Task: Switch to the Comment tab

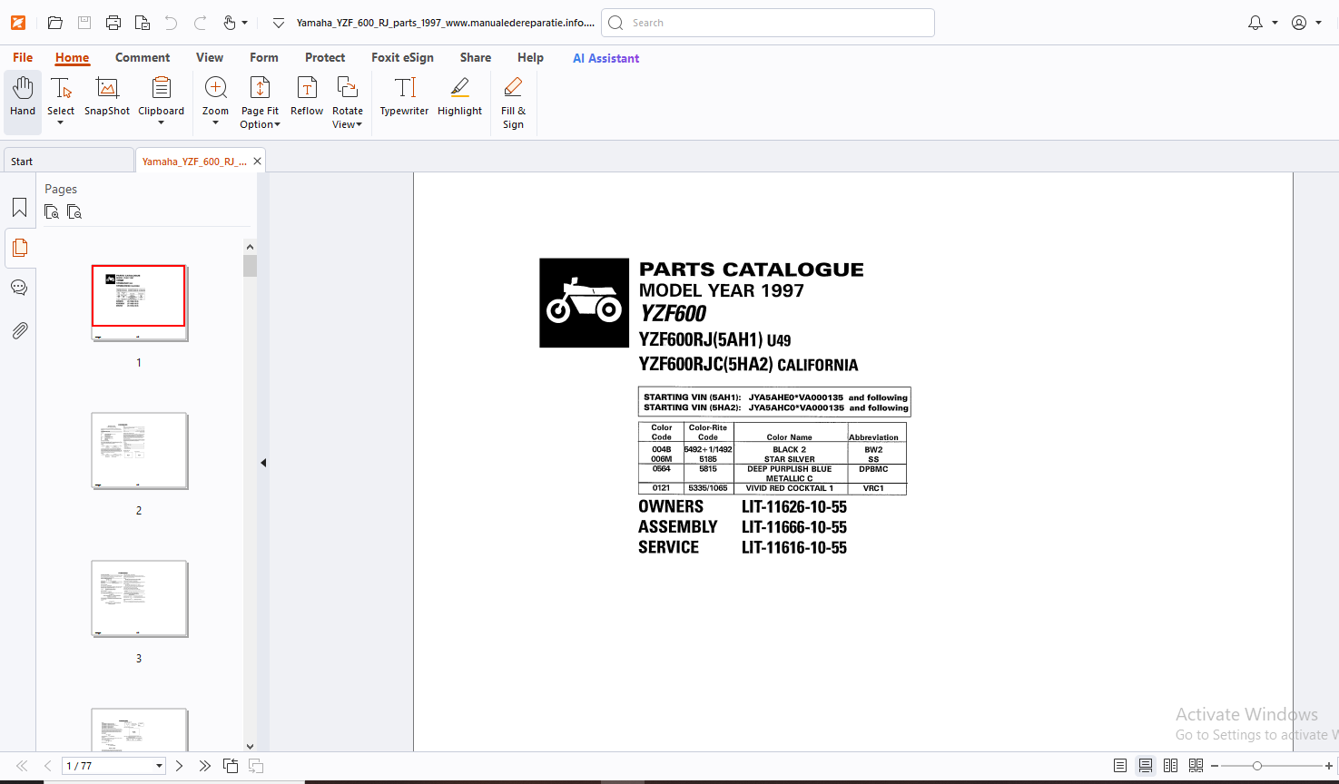Action: [143, 57]
